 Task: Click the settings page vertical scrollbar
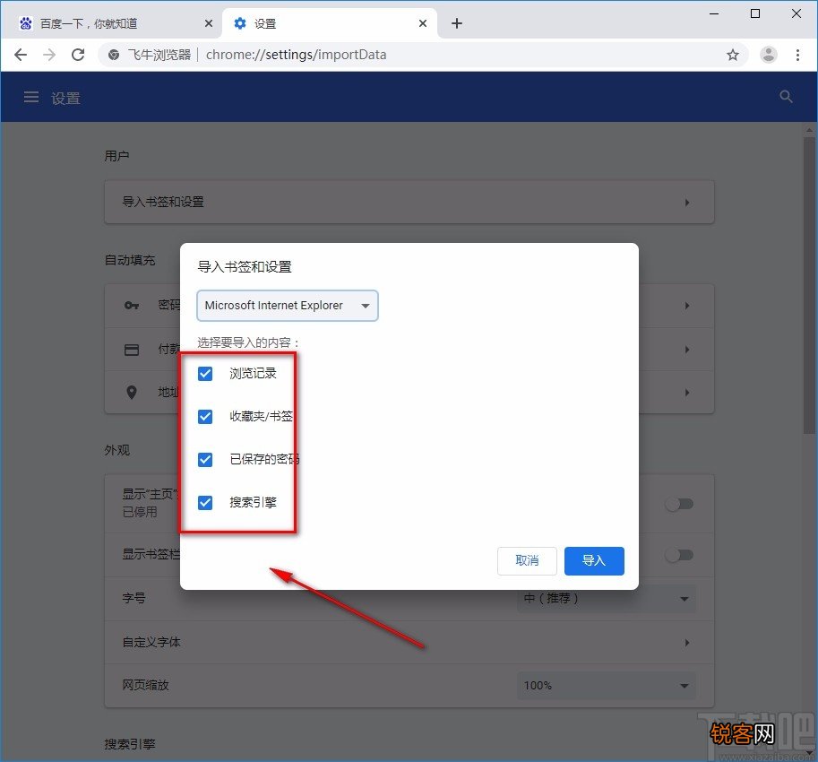809,284
